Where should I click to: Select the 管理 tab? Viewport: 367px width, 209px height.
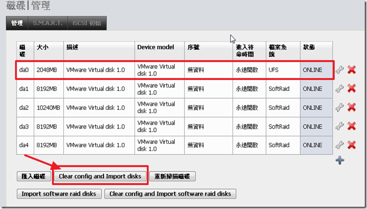pos(17,23)
